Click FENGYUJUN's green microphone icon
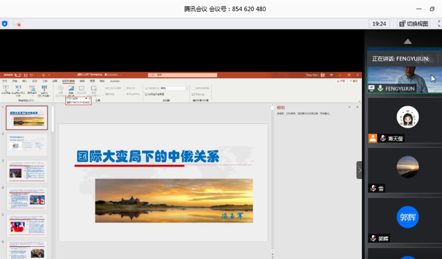Image resolution: width=442 pixels, height=259 pixels. (380, 88)
